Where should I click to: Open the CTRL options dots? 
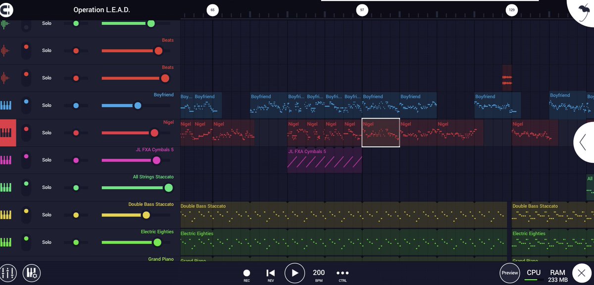(x=343, y=275)
